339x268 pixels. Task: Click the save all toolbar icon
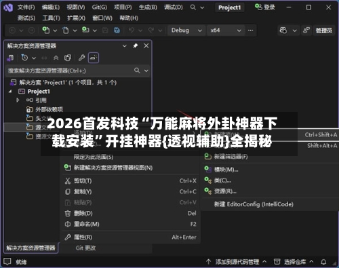click(117, 31)
